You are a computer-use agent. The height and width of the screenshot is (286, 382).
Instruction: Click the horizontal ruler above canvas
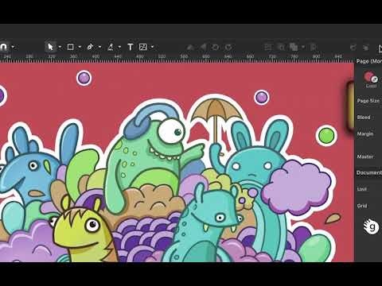point(177,58)
